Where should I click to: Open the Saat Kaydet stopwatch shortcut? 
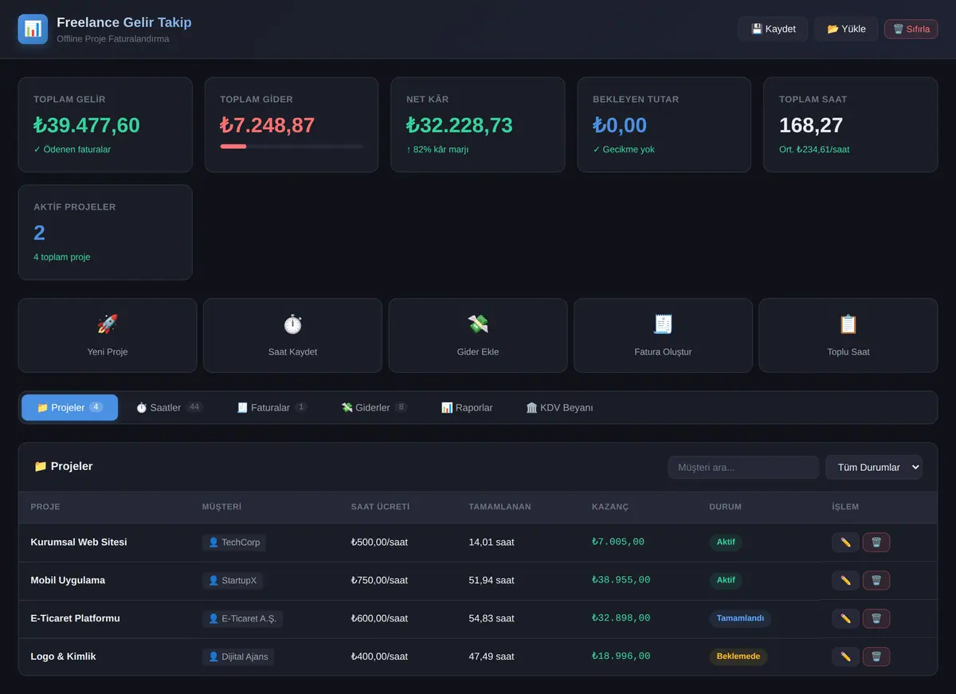click(292, 335)
